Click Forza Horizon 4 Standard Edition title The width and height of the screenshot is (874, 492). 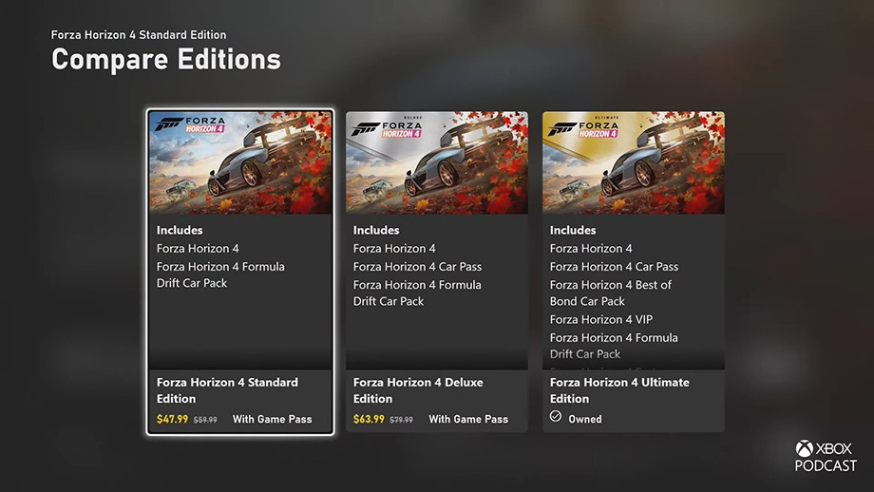coord(227,390)
